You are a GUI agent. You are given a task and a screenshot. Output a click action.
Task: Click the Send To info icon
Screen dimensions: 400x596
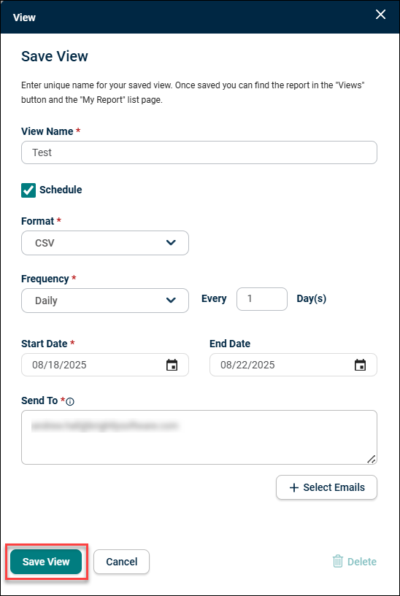70,401
